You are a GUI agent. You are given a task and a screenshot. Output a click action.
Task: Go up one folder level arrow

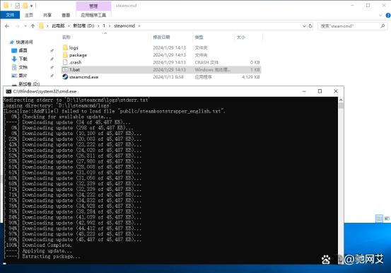[x=33, y=26]
